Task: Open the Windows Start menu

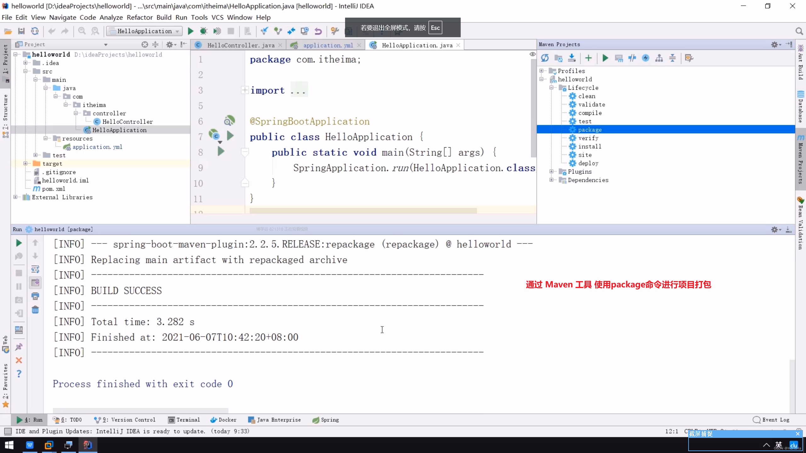Action: coord(9,445)
